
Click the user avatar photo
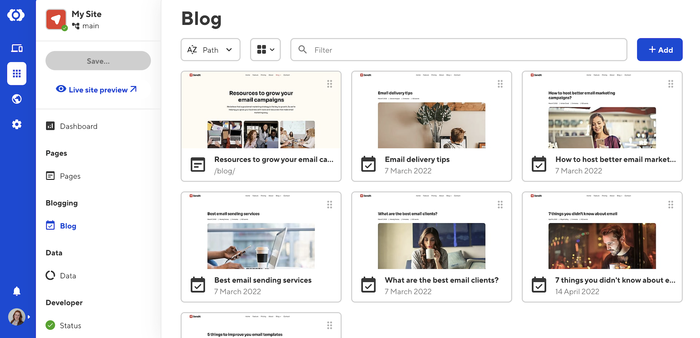pos(16,317)
